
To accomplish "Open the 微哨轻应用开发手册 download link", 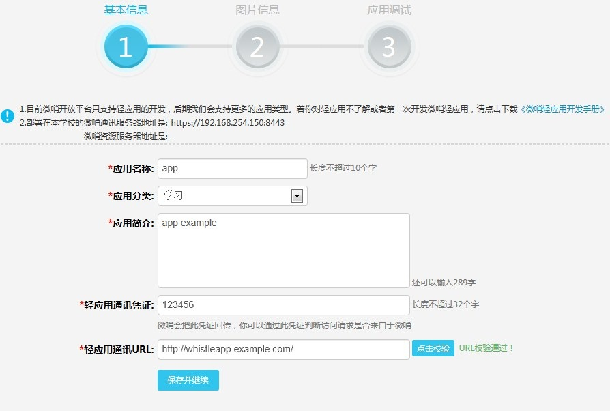I will [564, 109].
